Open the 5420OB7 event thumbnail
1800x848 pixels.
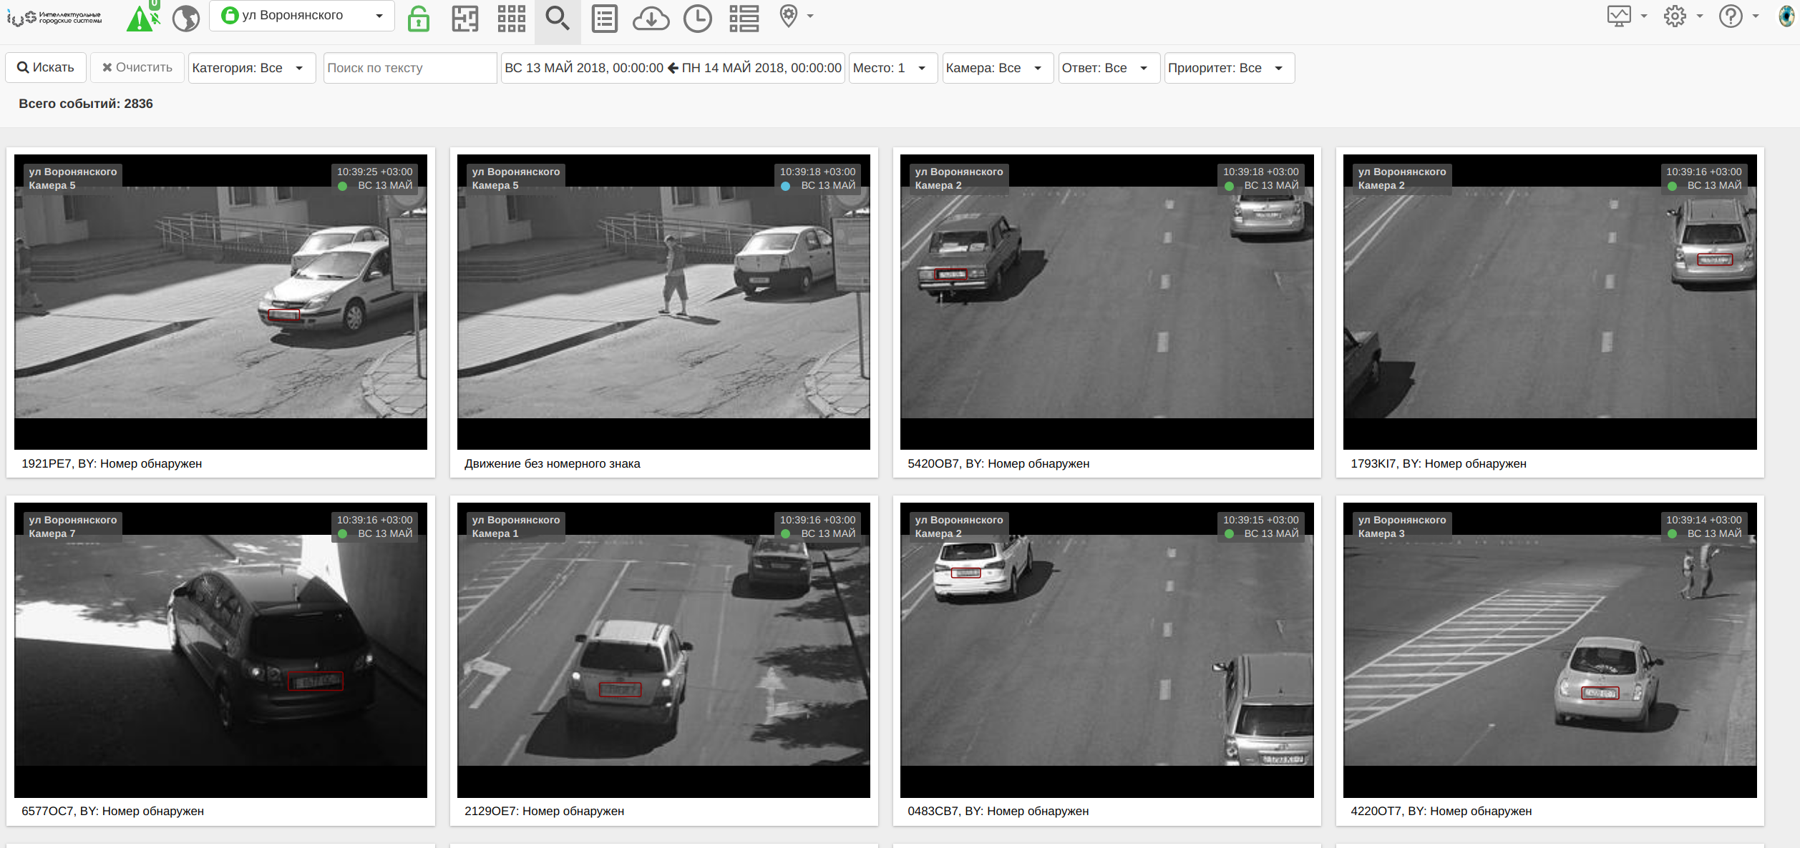(x=1106, y=302)
